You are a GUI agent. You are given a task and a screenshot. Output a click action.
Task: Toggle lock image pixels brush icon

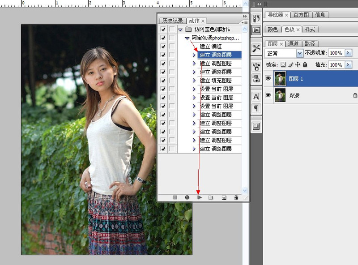coord(290,64)
